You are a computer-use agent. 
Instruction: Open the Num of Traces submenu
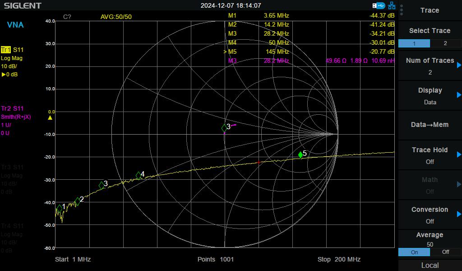click(x=430, y=66)
